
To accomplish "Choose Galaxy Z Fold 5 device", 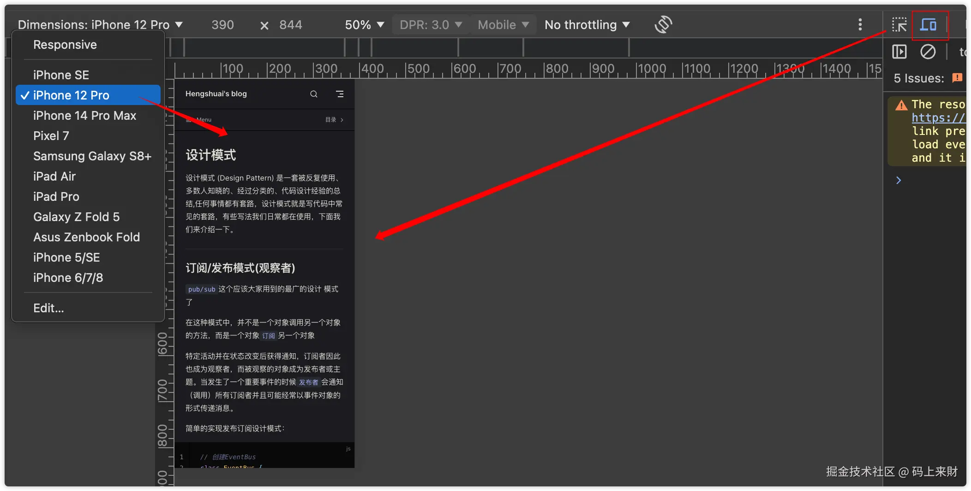I will pyautogui.click(x=88, y=217).
